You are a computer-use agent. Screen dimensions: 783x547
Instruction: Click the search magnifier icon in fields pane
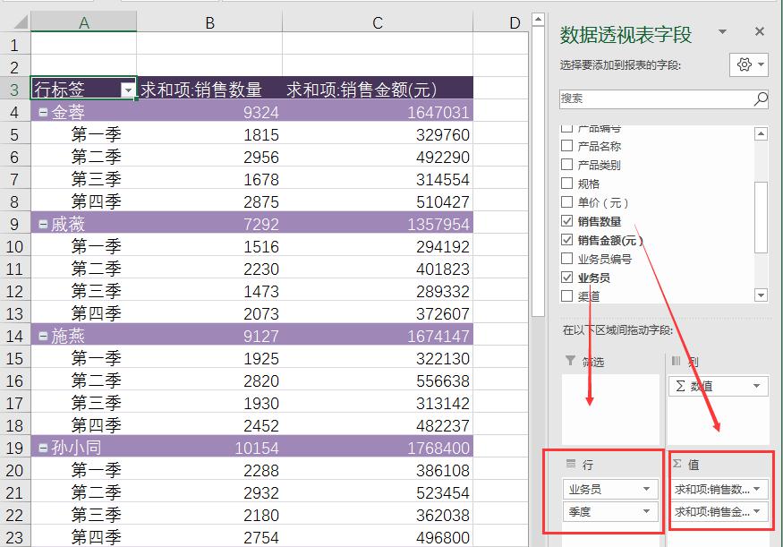pyautogui.click(x=760, y=98)
